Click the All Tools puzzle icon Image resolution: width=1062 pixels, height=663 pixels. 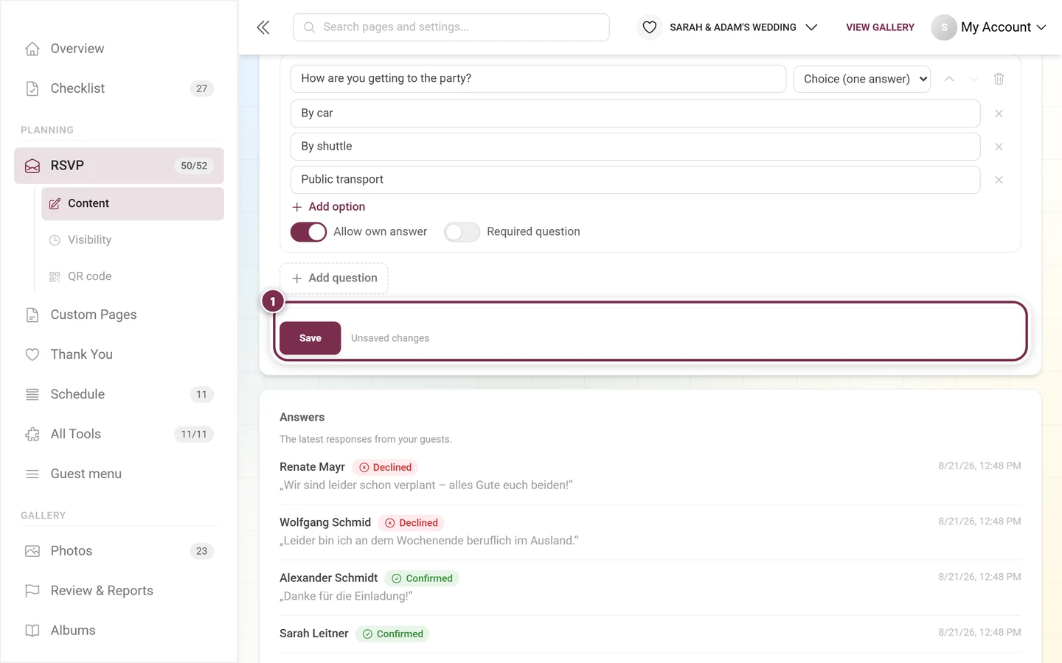pyautogui.click(x=32, y=435)
